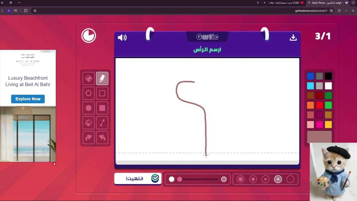Set opacity to maximum end circle
This screenshot has height=201, width=357.
pyautogui.click(x=224, y=179)
